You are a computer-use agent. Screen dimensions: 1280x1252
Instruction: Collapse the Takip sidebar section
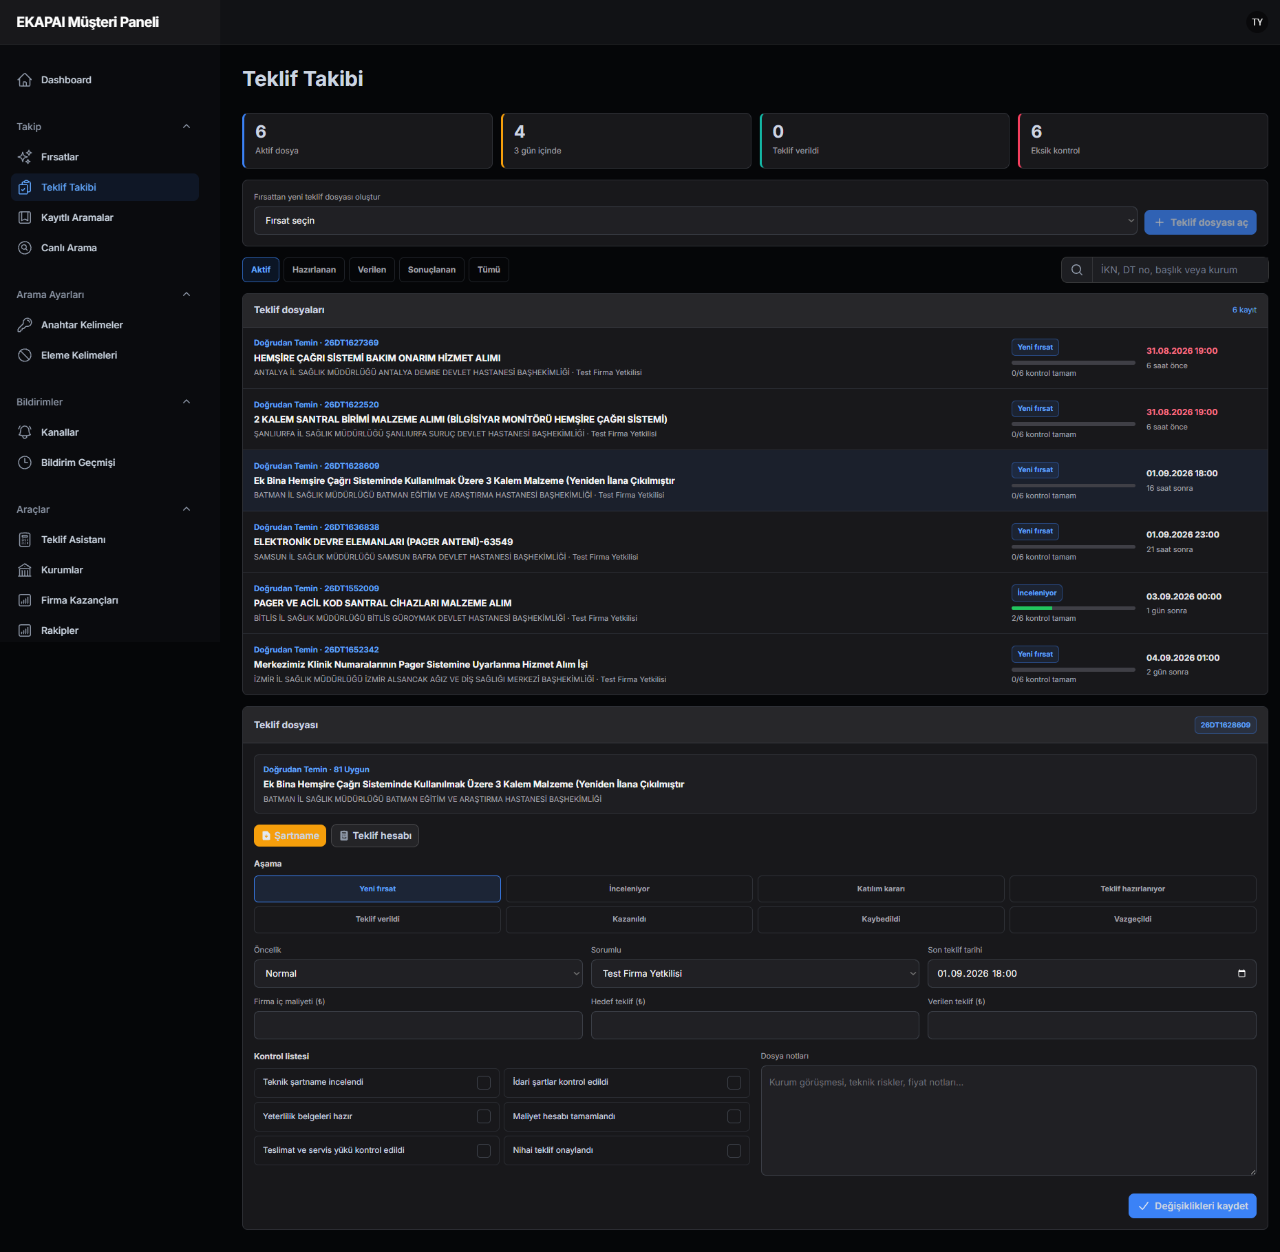click(186, 127)
